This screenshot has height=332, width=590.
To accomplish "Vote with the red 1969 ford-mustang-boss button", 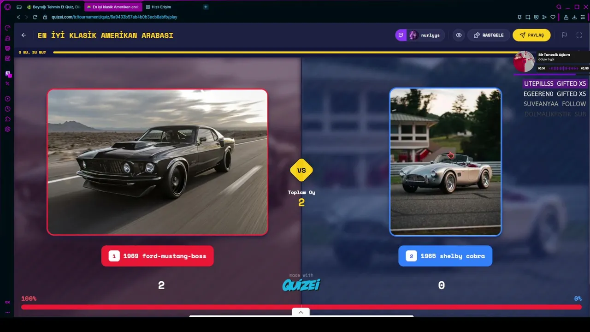I will (157, 256).
